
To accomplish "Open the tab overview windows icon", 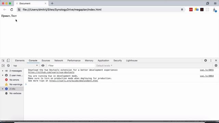I will 208,3.
